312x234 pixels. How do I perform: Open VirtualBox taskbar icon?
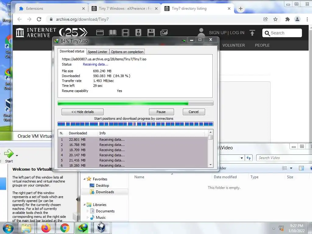101,228
